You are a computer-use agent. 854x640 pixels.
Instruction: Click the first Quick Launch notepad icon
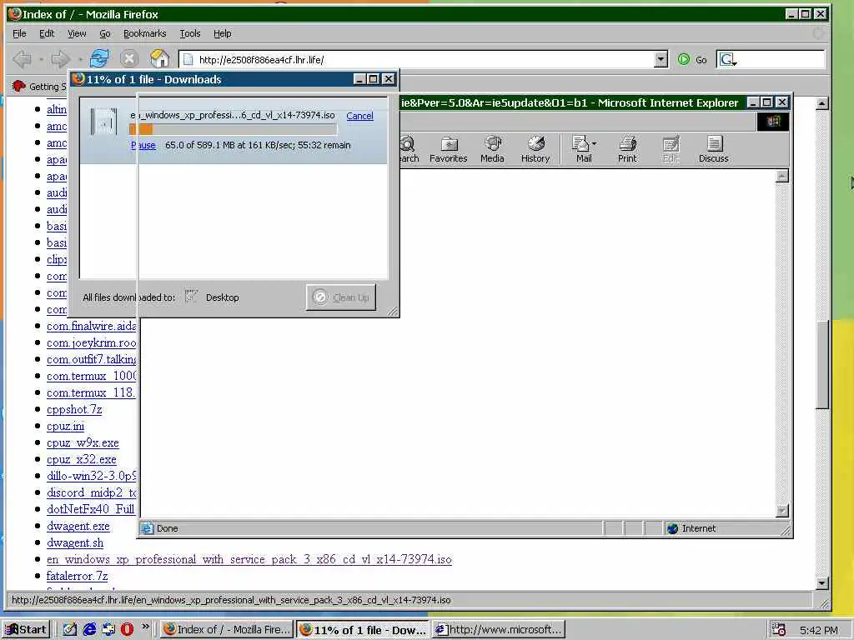coord(70,630)
